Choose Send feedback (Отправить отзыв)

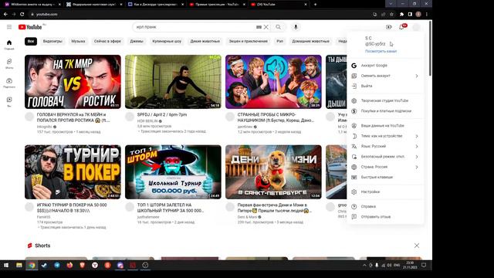385,217
